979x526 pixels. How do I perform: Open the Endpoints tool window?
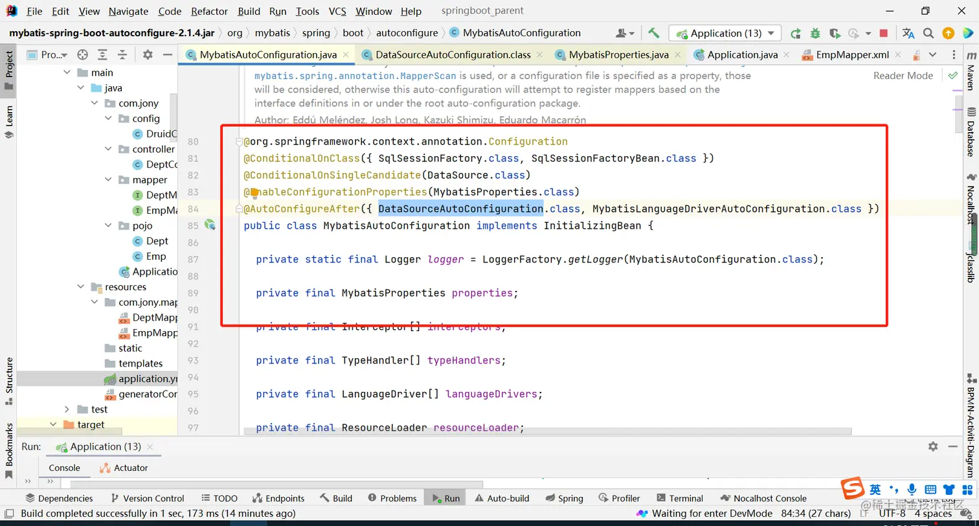click(x=278, y=498)
